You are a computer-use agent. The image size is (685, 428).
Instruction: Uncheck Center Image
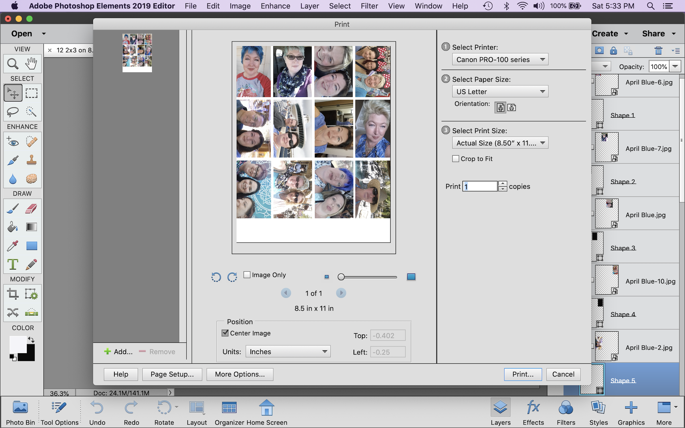[224, 333]
